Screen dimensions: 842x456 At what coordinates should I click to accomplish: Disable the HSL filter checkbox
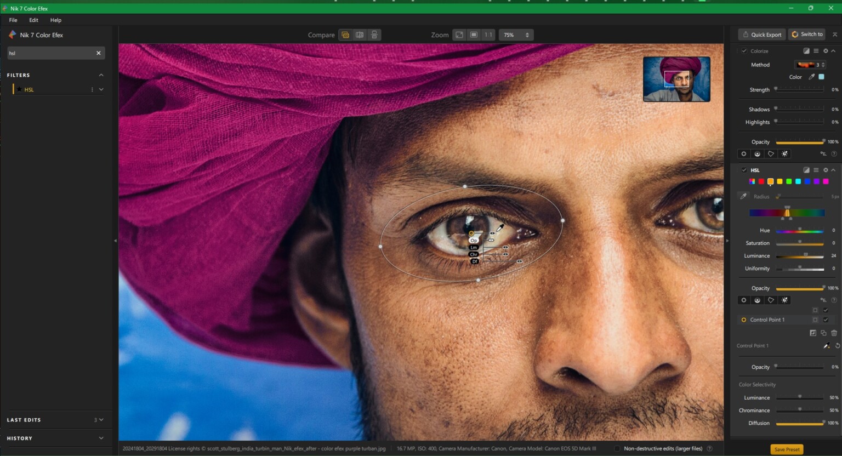(x=744, y=170)
